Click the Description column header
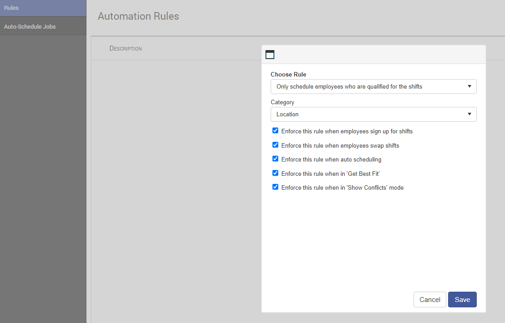Image resolution: width=505 pixels, height=323 pixels. tap(125, 48)
